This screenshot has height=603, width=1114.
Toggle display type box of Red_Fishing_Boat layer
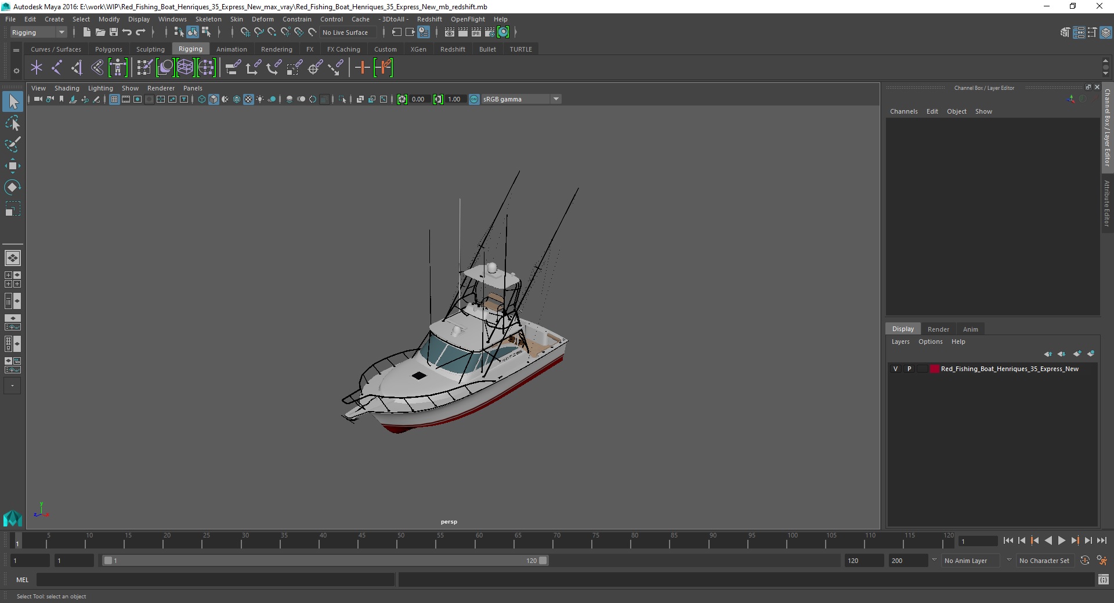click(x=922, y=369)
